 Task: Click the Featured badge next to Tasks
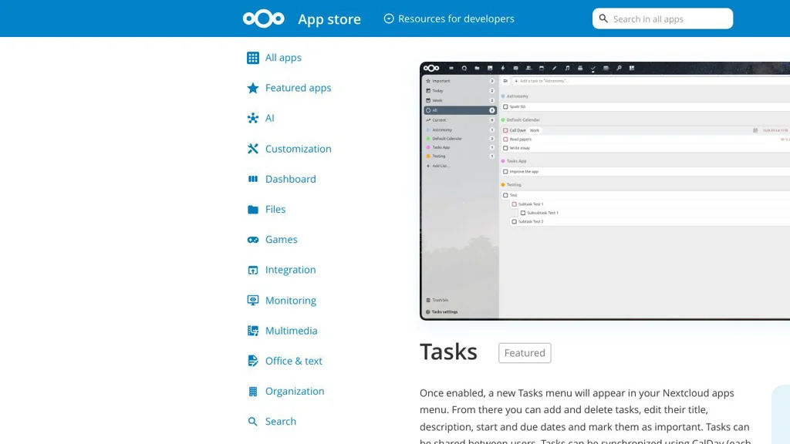pyautogui.click(x=525, y=353)
